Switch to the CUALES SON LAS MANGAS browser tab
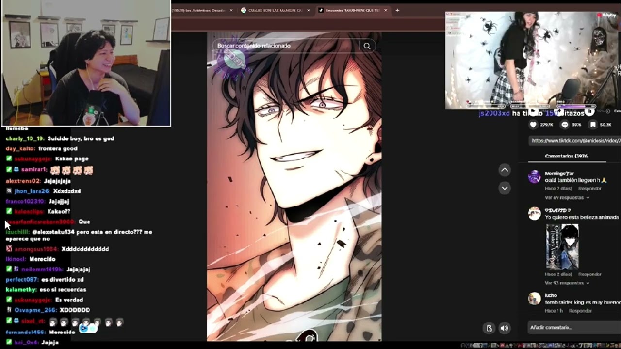 tap(275, 10)
